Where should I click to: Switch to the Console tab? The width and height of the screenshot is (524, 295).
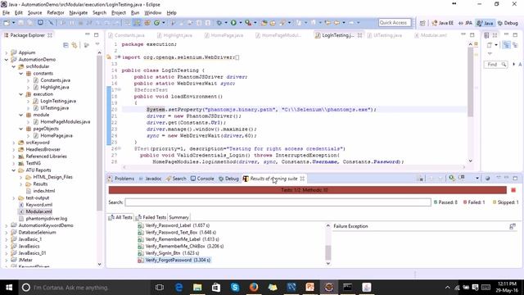point(202,179)
